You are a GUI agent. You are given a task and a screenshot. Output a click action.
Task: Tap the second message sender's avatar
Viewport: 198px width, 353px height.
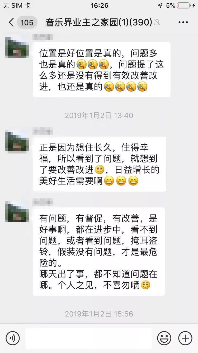(17, 142)
